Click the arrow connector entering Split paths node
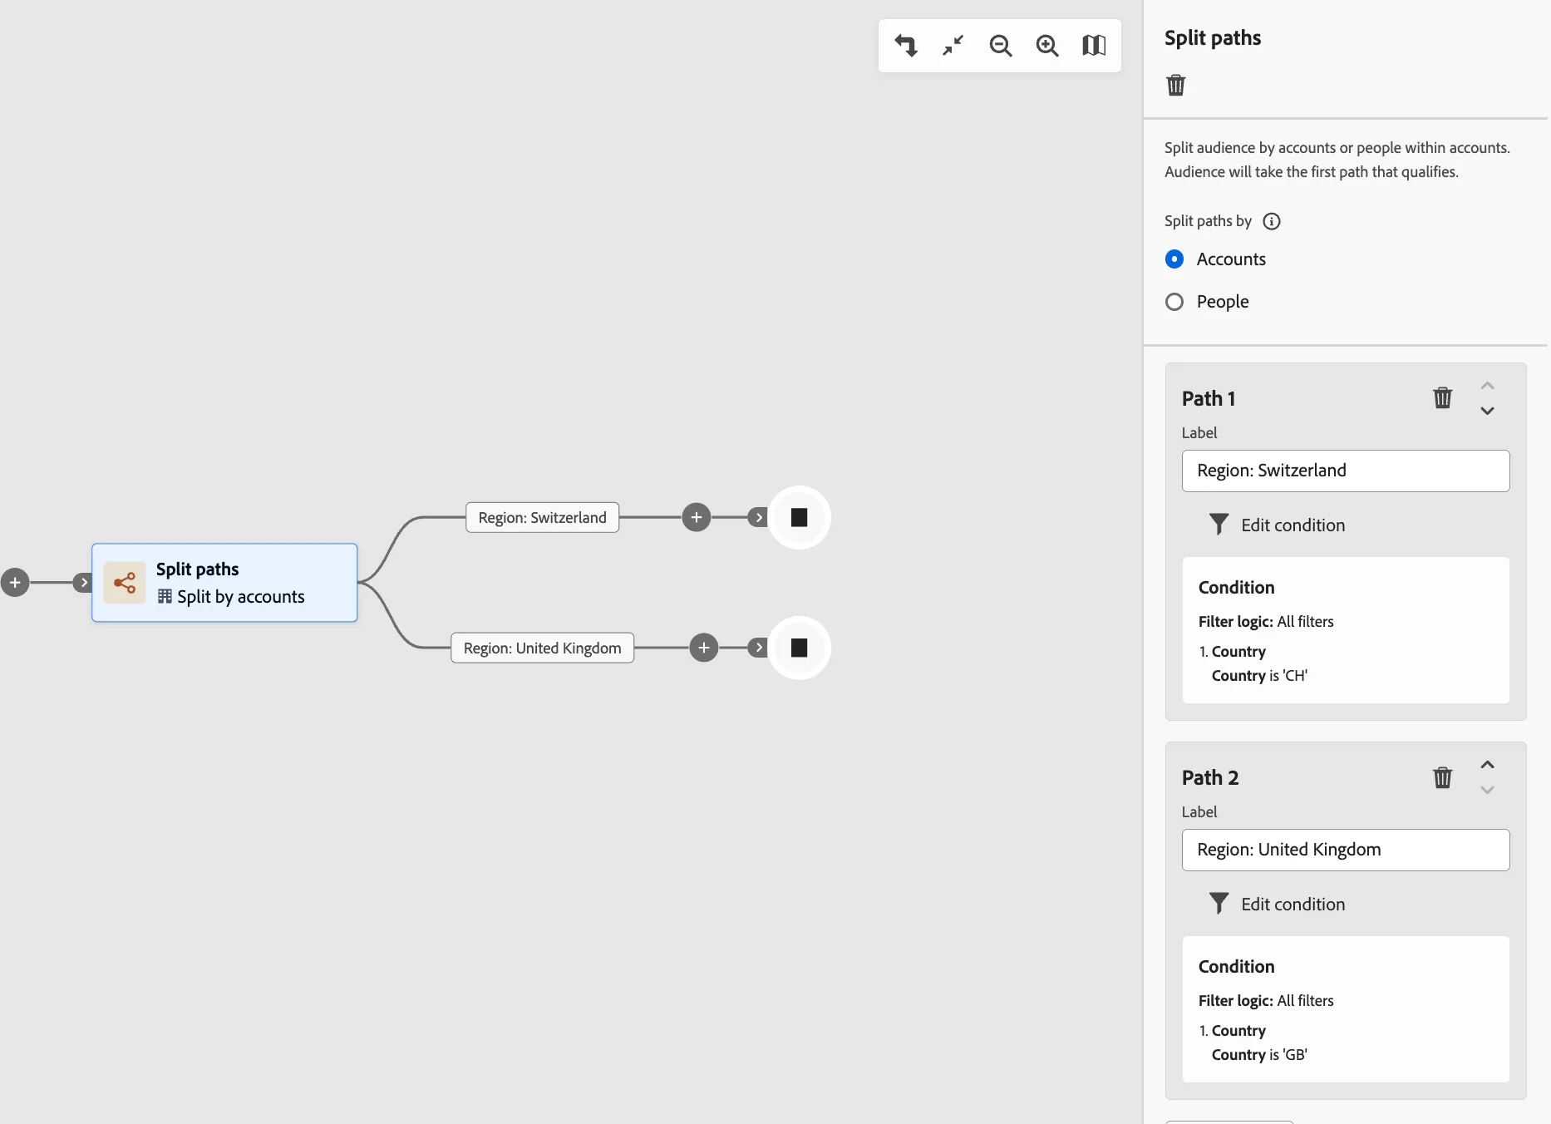 pyautogui.click(x=82, y=583)
